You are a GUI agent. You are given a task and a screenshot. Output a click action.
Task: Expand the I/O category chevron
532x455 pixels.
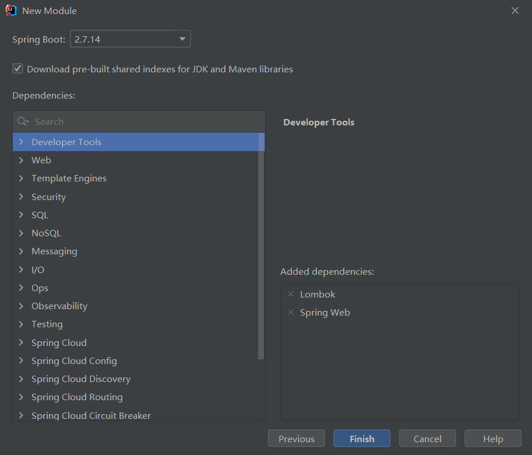pos(21,269)
